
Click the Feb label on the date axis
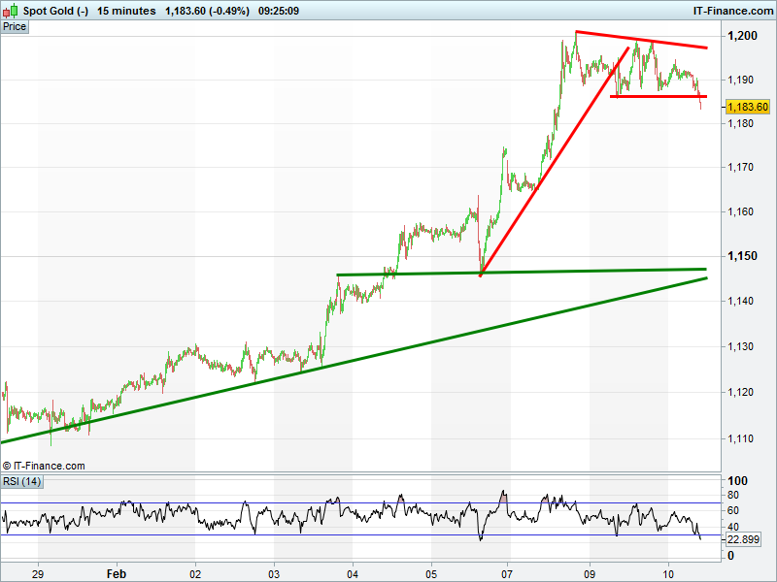click(116, 574)
